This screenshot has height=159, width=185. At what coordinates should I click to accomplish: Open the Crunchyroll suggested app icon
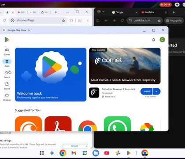28,124
